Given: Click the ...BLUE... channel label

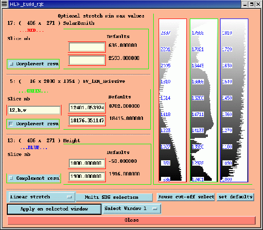Looking at the screenshot, I should coord(34,148).
